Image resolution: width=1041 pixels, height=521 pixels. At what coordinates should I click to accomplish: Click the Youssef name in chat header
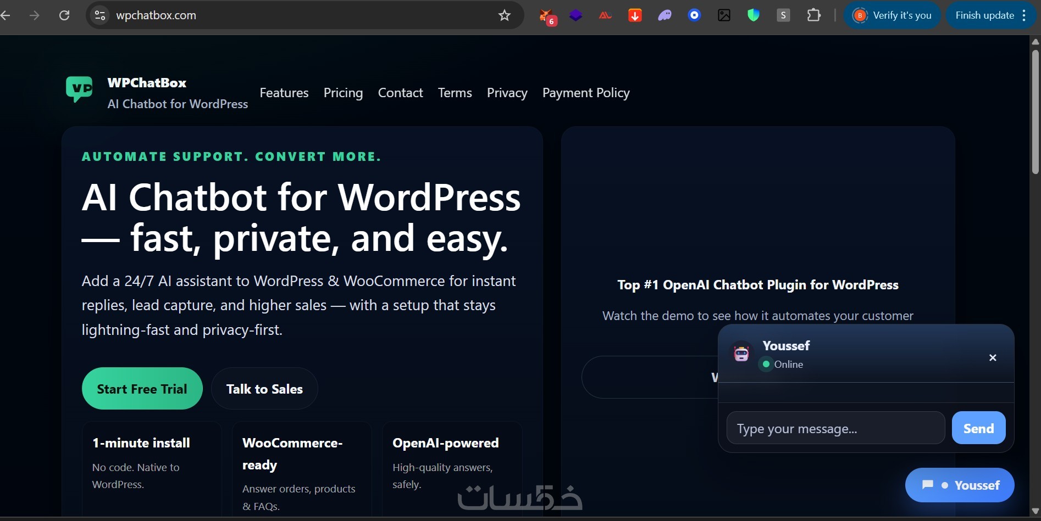(786, 346)
